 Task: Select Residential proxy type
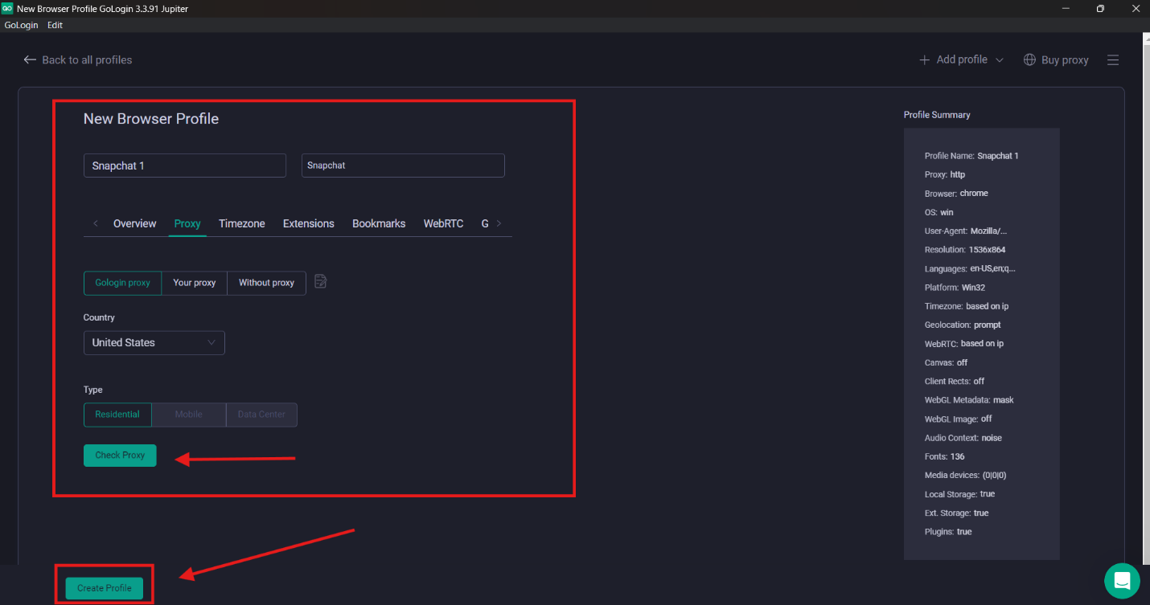117,415
